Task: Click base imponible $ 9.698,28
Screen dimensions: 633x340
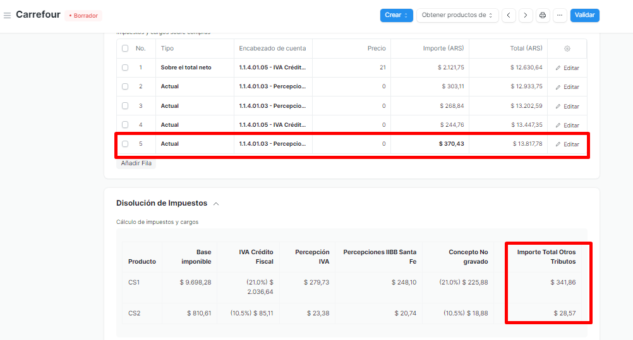Action: click(195, 283)
